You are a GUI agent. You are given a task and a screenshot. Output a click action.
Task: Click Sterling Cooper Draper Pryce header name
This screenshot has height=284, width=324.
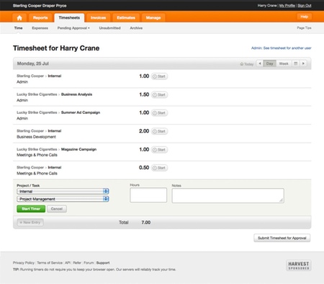[x=40, y=6]
